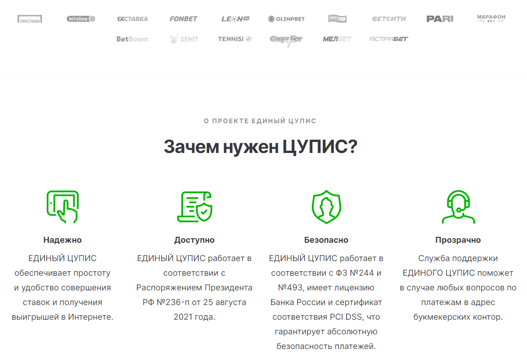Click the Надежно heading
The height and width of the screenshot is (360, 527).
tap(63, 240)
